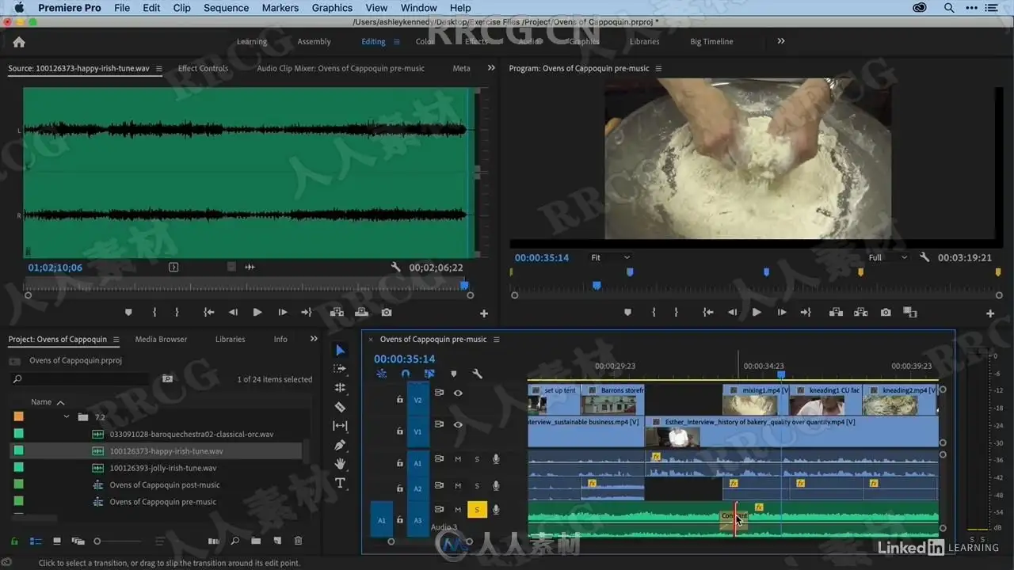The image size is (1014, 570).
Task: Open the Sequence menu
Action: [x=226, y=8]
